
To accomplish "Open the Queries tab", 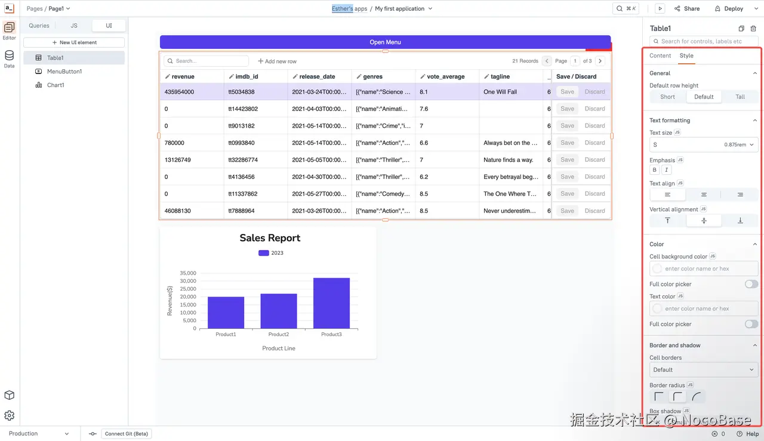I will [x=39, y=25].
